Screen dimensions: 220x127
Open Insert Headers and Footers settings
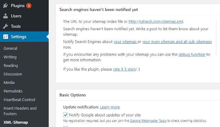tap(20, 111)
